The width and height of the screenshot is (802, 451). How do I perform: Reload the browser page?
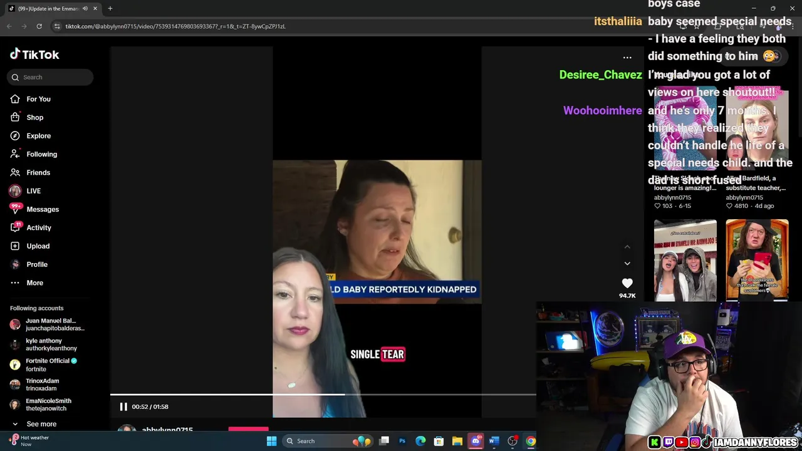click(x=39, y=26)
